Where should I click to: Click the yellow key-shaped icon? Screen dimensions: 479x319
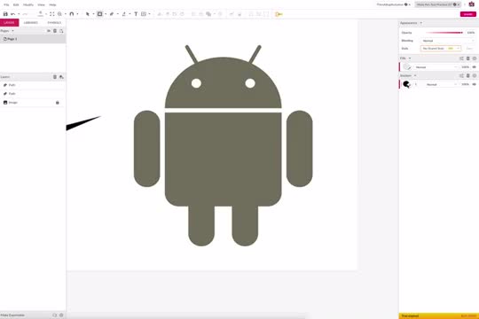coord(279,14)
